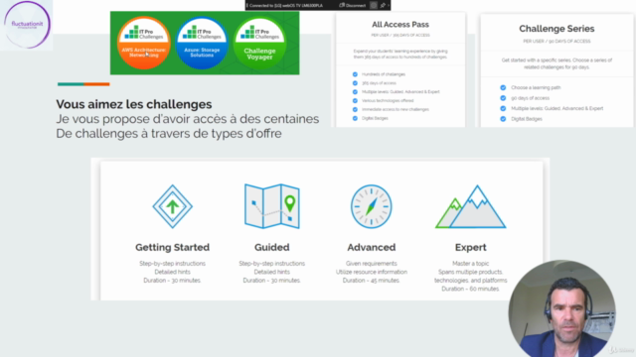Click the Challenge Series check beside Multiple levels
The height and width of the screenshot is (357, 636).
click(x=503, y=108)
